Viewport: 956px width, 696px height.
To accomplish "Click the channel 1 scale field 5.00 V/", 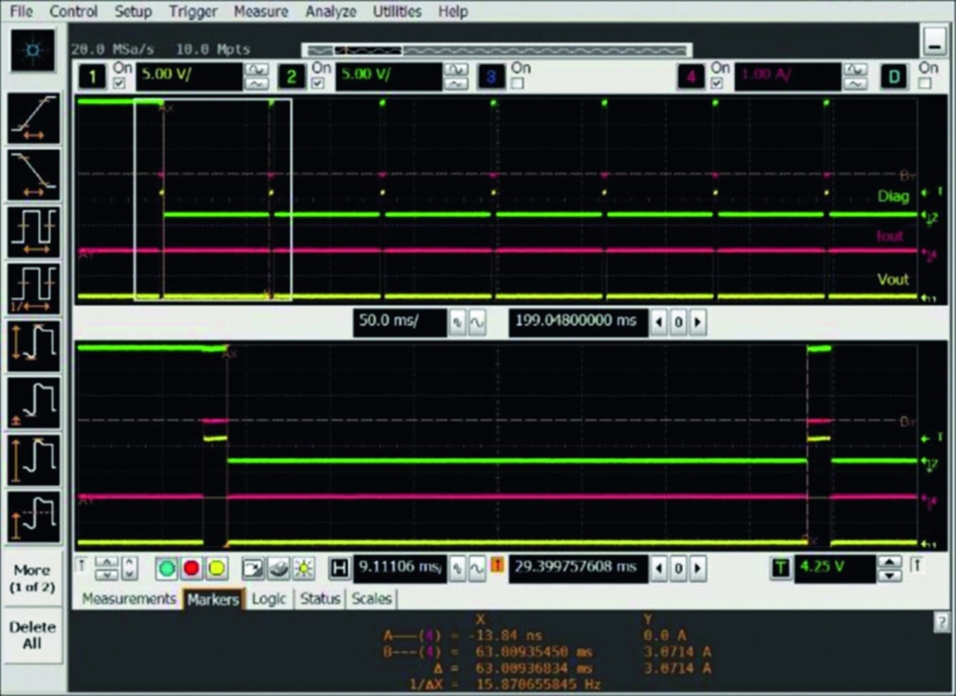I will 190,77.
